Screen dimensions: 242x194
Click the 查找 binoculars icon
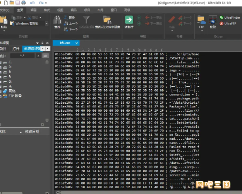[x=57, y=20]
